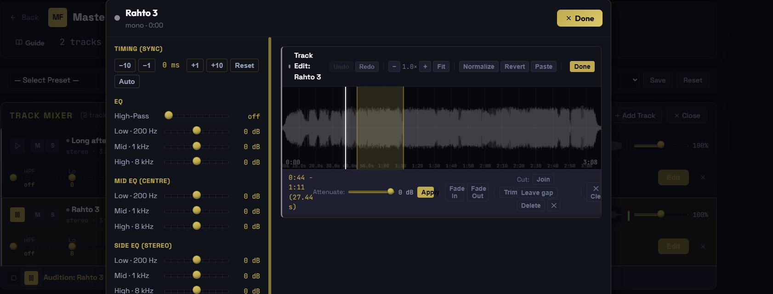Normalize the track audio
This screenshot has width=773, height=294.
(478, 67)
